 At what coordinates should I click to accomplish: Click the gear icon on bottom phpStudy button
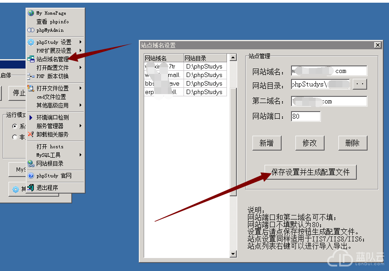[16, 189]
